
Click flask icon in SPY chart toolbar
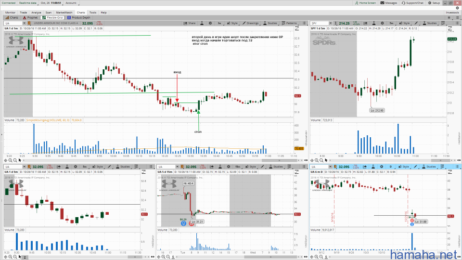(x=373, y=23)
